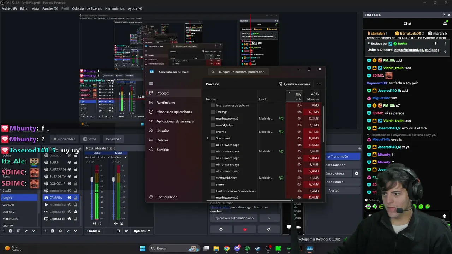Open the Task Manager navigation hamburger menu
The height and width of the screenshot is (254, 452).
pyautogui.click(x=151, y=84)
